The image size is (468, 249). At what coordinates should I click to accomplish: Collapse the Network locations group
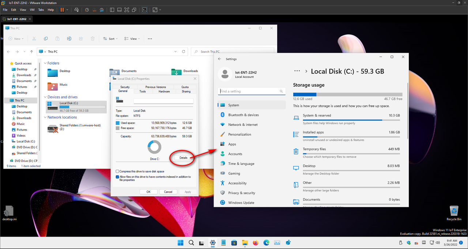[45, 117]
